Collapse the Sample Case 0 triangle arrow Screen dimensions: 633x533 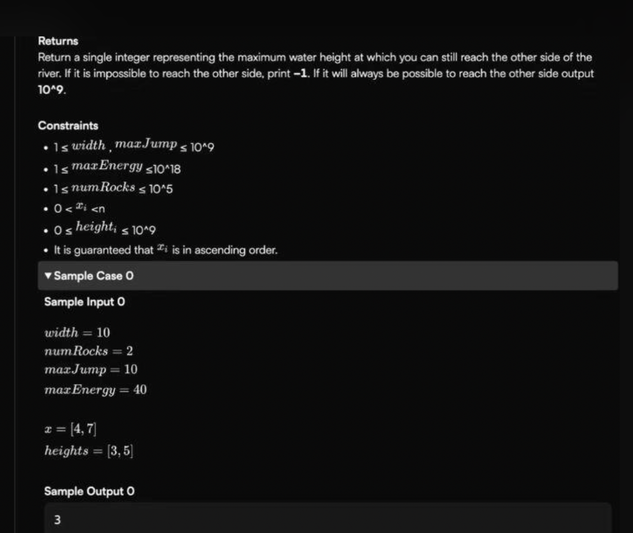pyautogui.click(x=48, y=276)
